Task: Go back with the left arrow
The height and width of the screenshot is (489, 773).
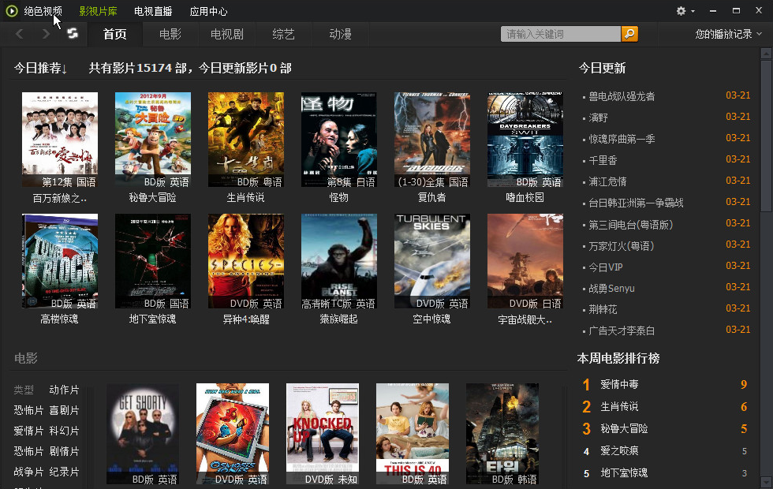Action: tap(21, 34)
